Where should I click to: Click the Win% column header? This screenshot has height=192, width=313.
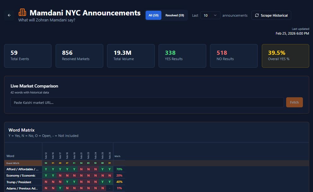click(x=117, y=156)
